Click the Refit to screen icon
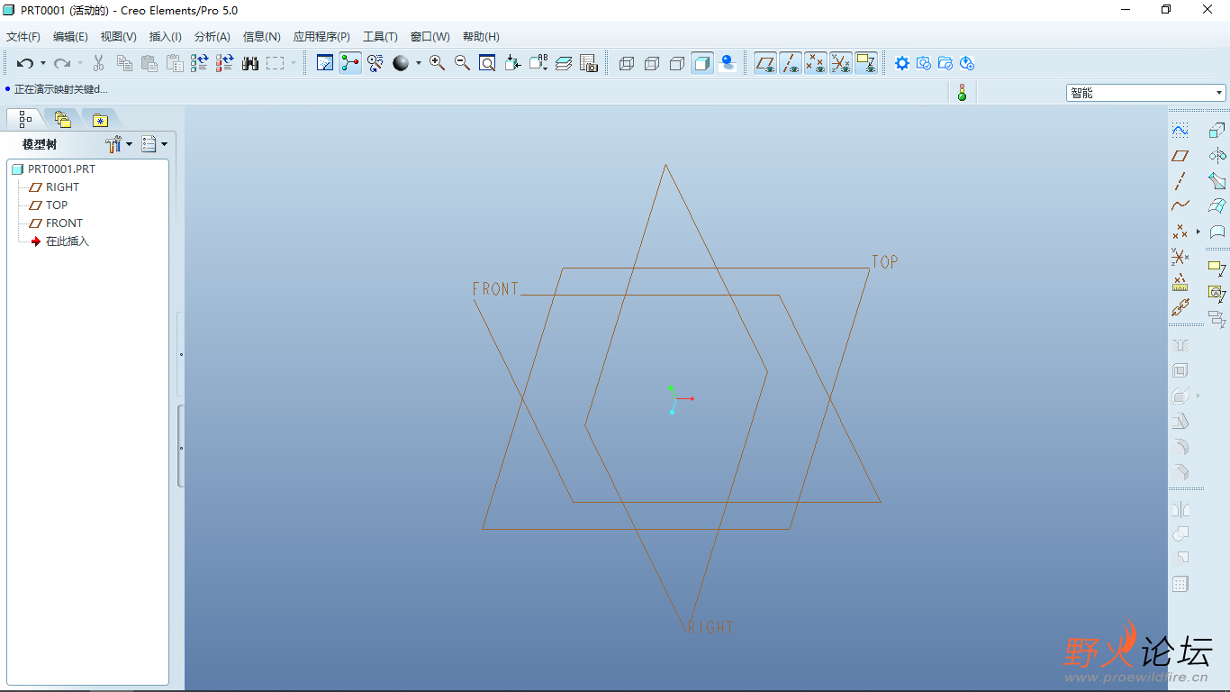Screen dimensions: 1230x692 point(487,63)
